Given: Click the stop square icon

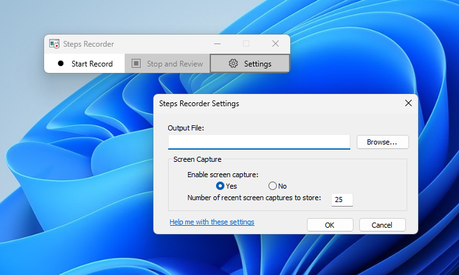Looking at the screenshot, I should 136,63.
